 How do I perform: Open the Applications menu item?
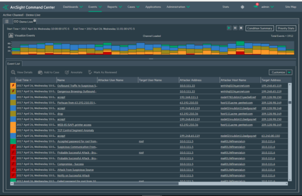coord(153,7)
